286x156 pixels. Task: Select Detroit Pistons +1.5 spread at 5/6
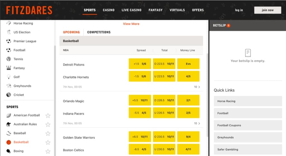pyautogui.click(x=140, y=64)
